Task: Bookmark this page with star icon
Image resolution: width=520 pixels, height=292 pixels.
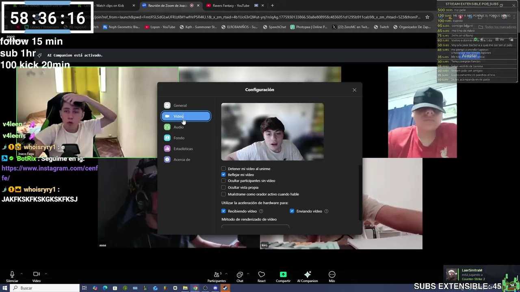Action: [427, 17]
